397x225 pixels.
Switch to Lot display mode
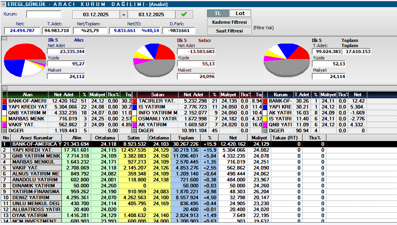(x=240, y=13)
